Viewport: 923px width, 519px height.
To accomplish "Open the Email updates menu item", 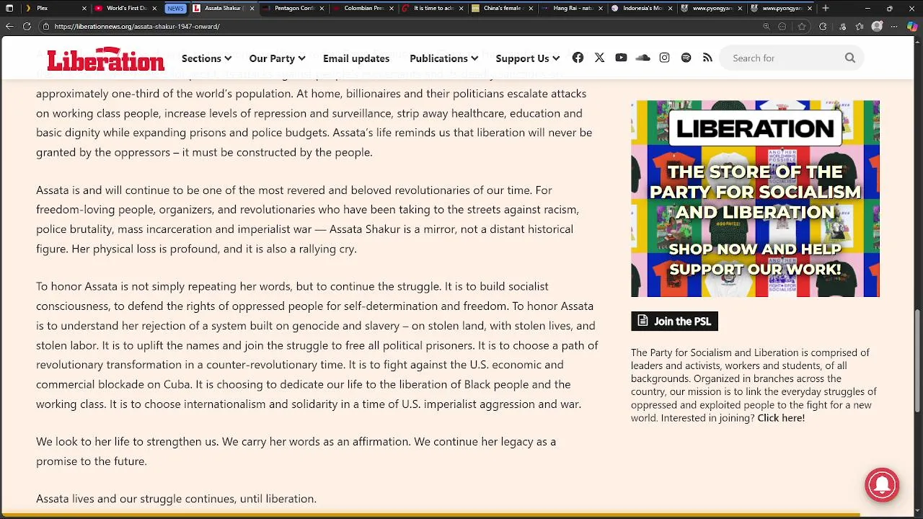I will (356, 58).
